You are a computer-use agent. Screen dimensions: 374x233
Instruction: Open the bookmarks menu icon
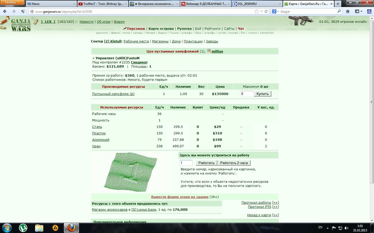tap(358, 11)
